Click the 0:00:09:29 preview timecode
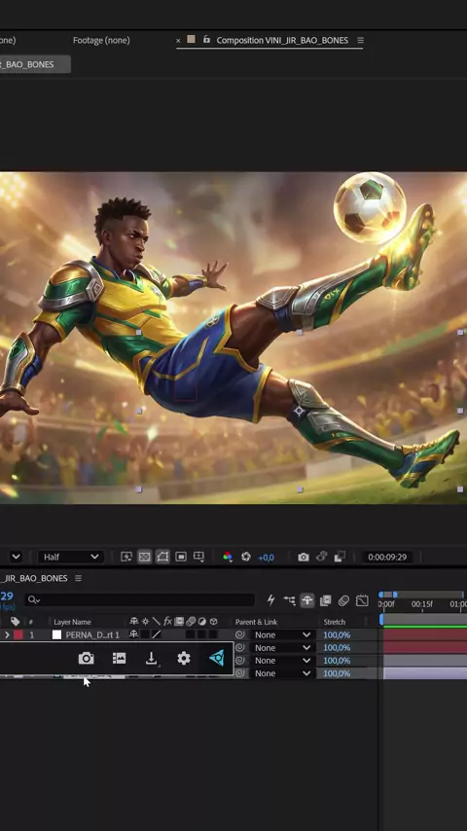 click(x=387, y=557)
